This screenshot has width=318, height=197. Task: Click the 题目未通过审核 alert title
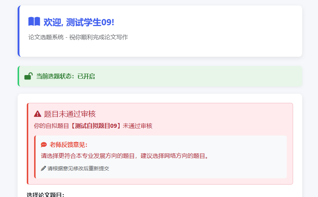70,114
